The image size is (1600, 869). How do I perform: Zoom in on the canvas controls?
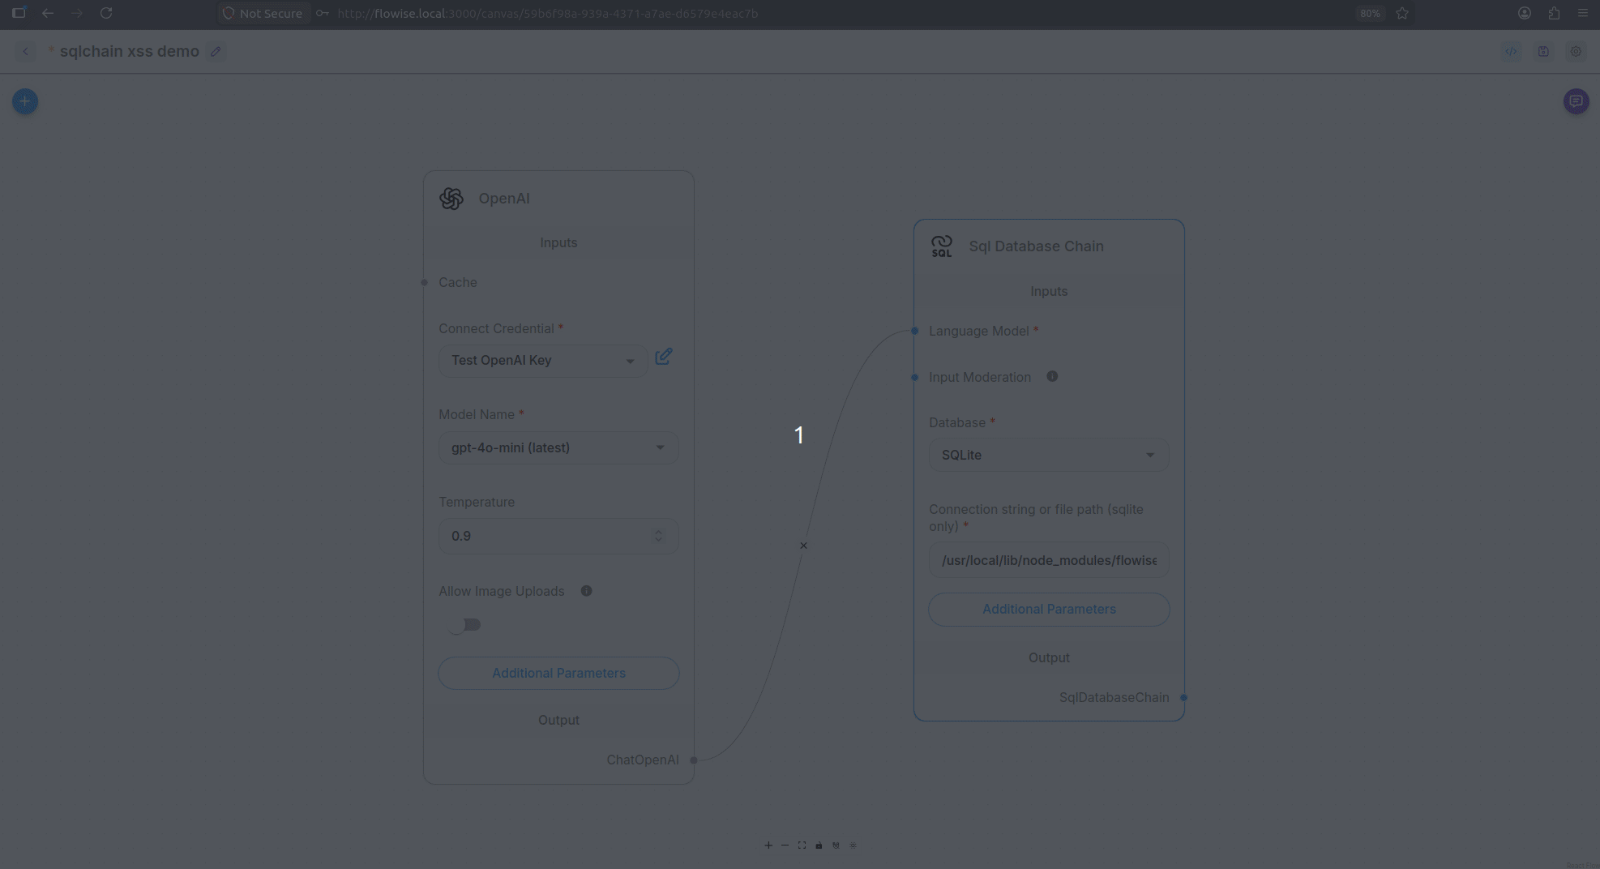pos(768,845)
